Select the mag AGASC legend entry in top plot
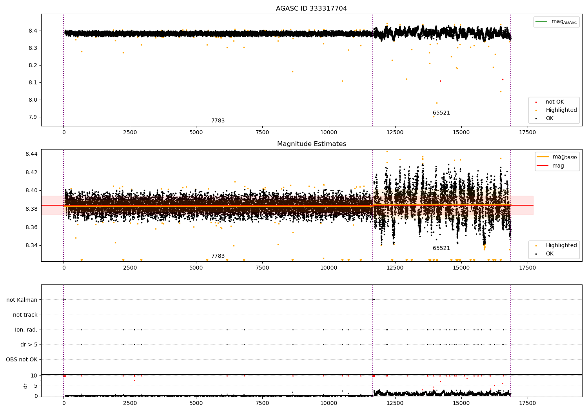Image resolution: width=588 pixels, height=412 pixels. pyautogui.click(x=556, y=22)
